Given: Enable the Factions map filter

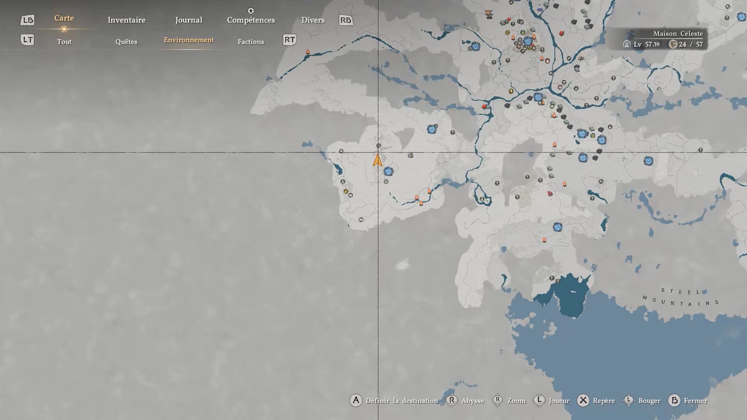Looking at the screenshot, I should tap(251, 42).
